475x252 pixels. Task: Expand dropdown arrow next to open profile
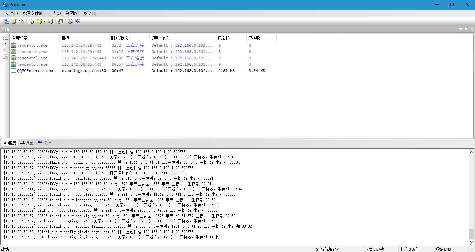pos(45,22)
